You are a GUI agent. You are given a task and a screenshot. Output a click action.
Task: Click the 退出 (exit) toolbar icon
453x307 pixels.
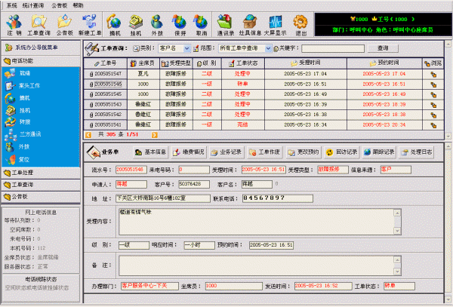pos(300,23)
